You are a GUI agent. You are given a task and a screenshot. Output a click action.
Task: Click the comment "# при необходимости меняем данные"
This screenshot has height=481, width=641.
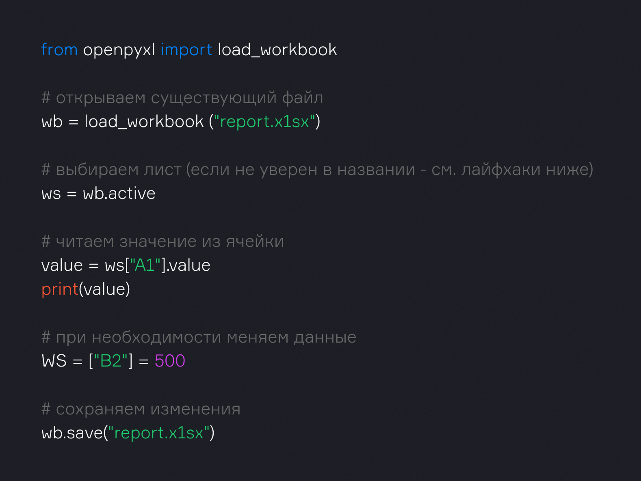(199, 337)
